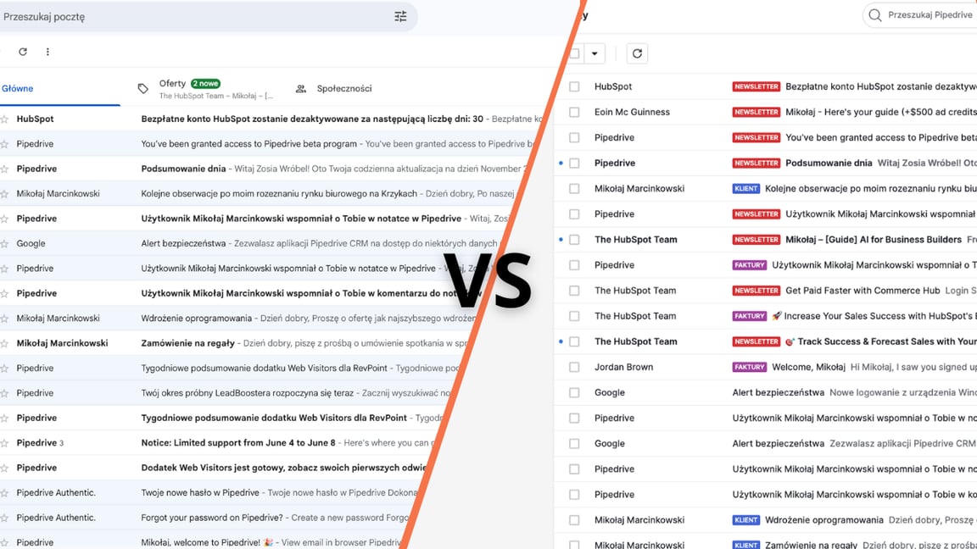Open the Główne inbox tab

18,89
